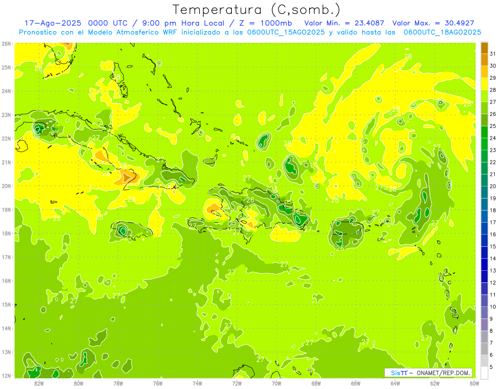Click colorbar label "12"
Screen dimensions: 504x389
pos(493,282)
